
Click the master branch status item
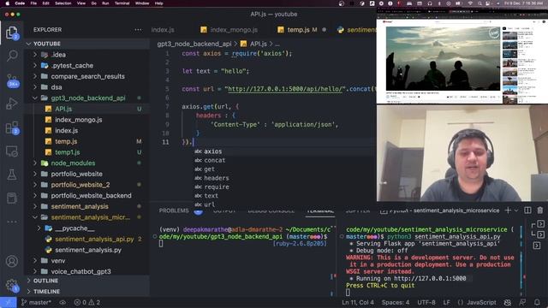[x=36, y=302]
